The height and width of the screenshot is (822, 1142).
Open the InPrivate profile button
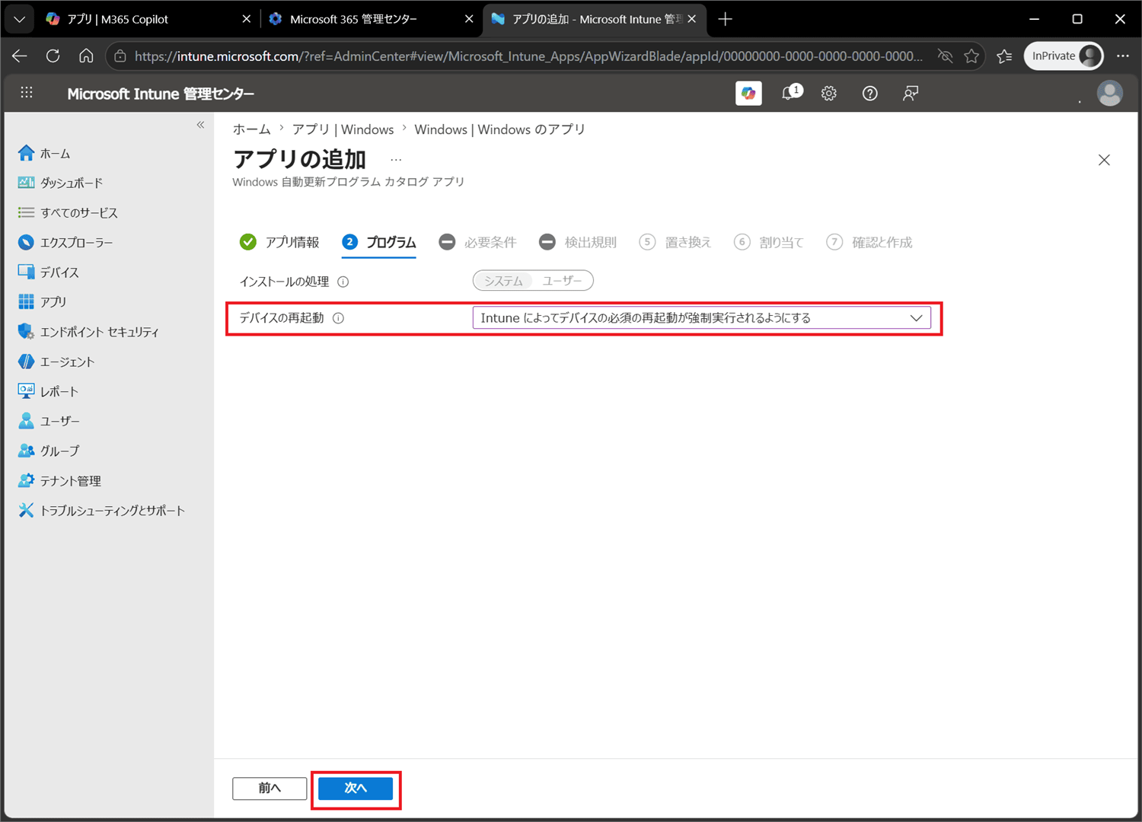(x=1064, y=56)
